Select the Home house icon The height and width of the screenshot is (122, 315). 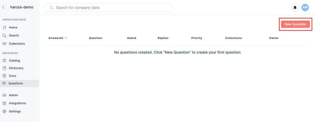click(4, 27)
